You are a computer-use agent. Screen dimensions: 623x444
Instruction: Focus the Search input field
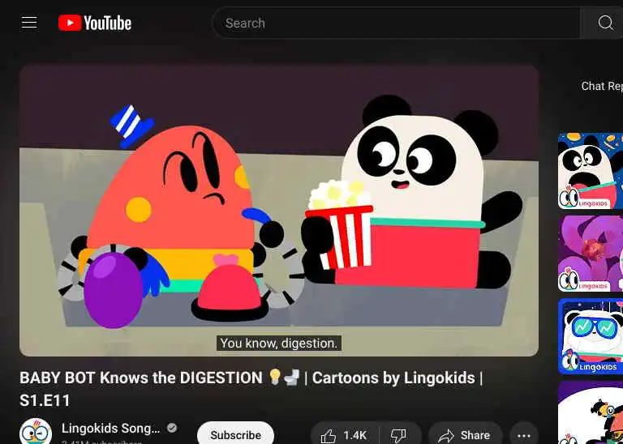(397, 23)
